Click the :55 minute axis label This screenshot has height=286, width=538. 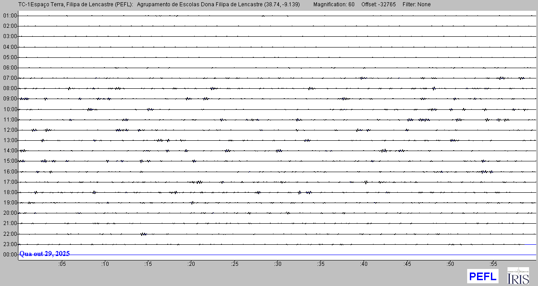point(493,264)
